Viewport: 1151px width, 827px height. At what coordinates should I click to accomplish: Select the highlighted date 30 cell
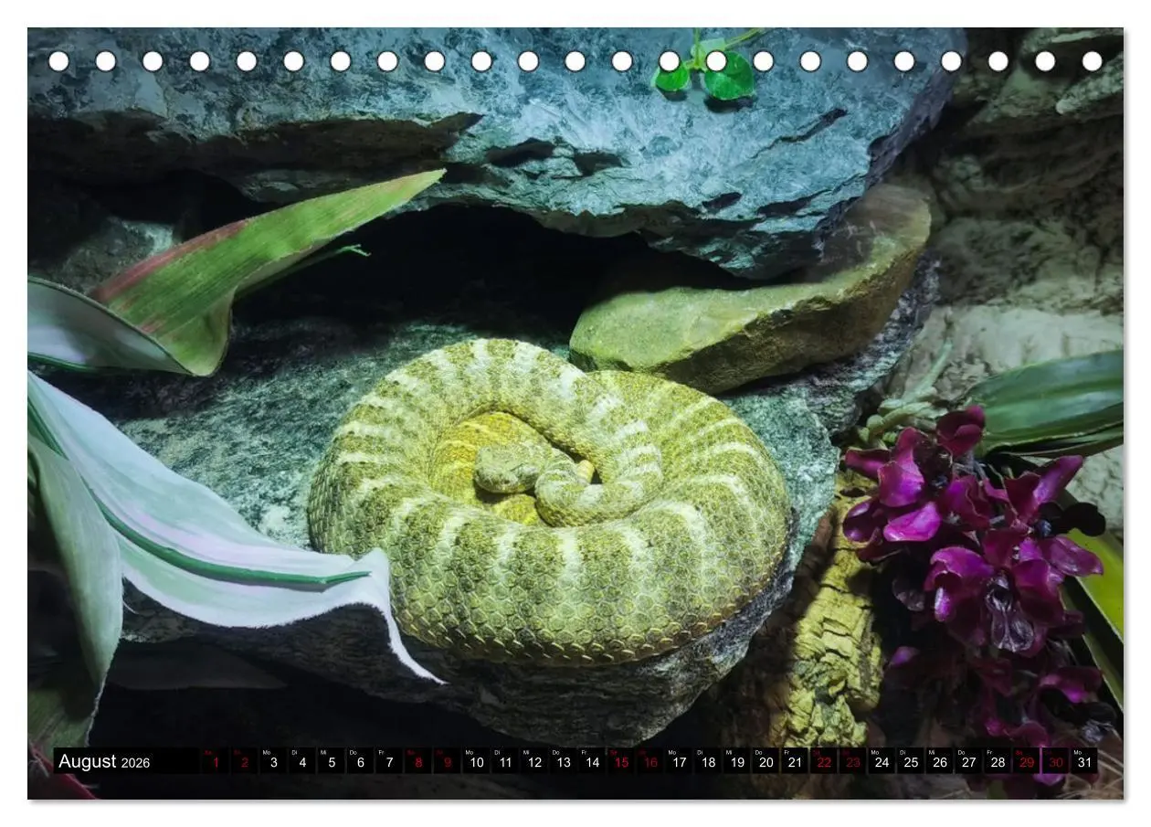[x=1056, y=761]
